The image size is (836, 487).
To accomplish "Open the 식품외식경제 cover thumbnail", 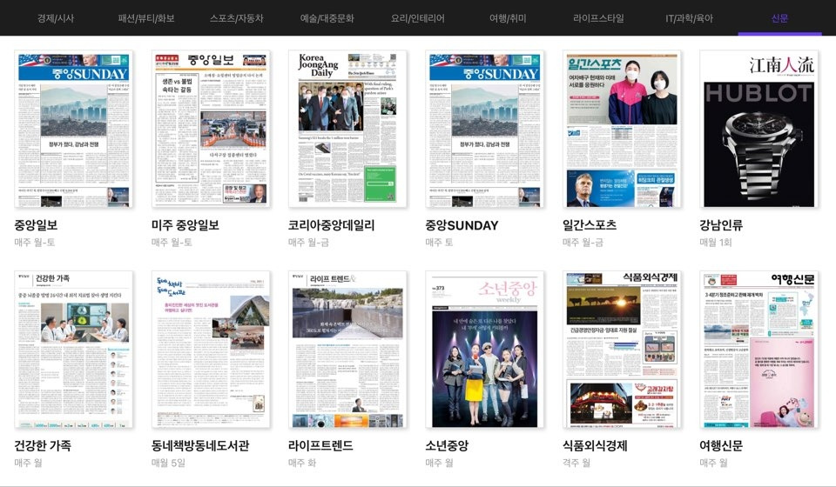I will tap(622, 350).
